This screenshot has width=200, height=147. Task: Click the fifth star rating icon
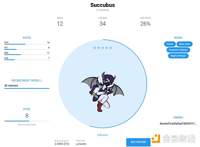click(x=111, y=48)
